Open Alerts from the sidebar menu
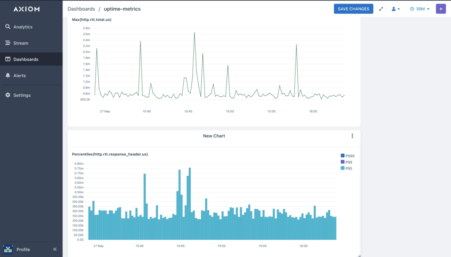Image resolution: width=451 pixels, height=257 pixels. 19,76
